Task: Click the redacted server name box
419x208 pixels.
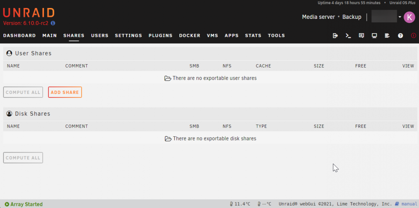Action: coord(384,16)
